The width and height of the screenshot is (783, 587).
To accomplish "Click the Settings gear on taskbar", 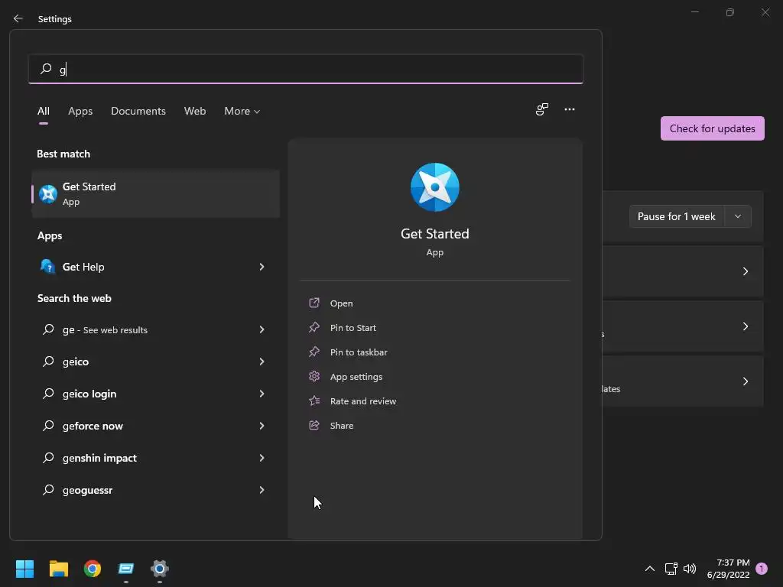I will click(159, 569).
